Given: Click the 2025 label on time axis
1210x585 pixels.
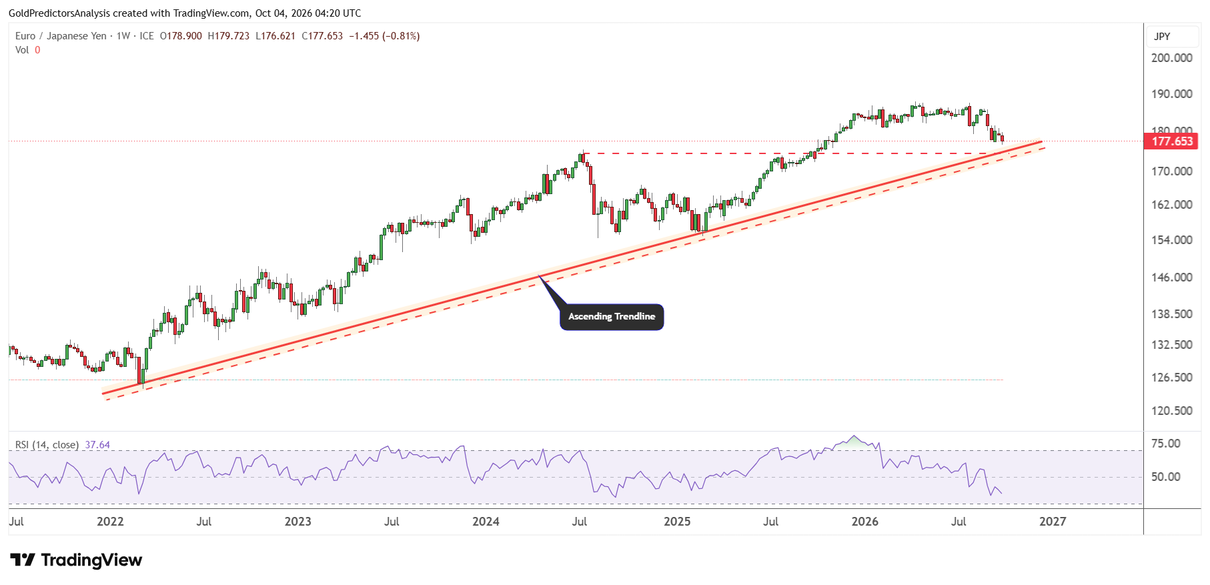Looking at the screenshot, I should click(x=677, y=522).
